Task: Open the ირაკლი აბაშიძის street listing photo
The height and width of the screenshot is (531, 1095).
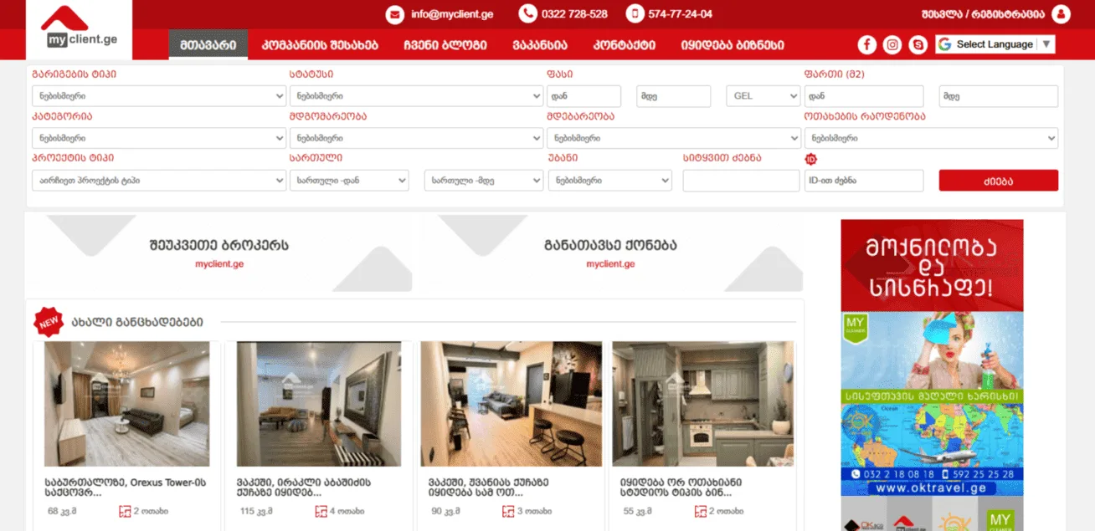Action: tap(319, 404)
